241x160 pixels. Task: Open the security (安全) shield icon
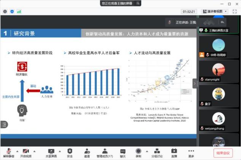click(70, 152)
